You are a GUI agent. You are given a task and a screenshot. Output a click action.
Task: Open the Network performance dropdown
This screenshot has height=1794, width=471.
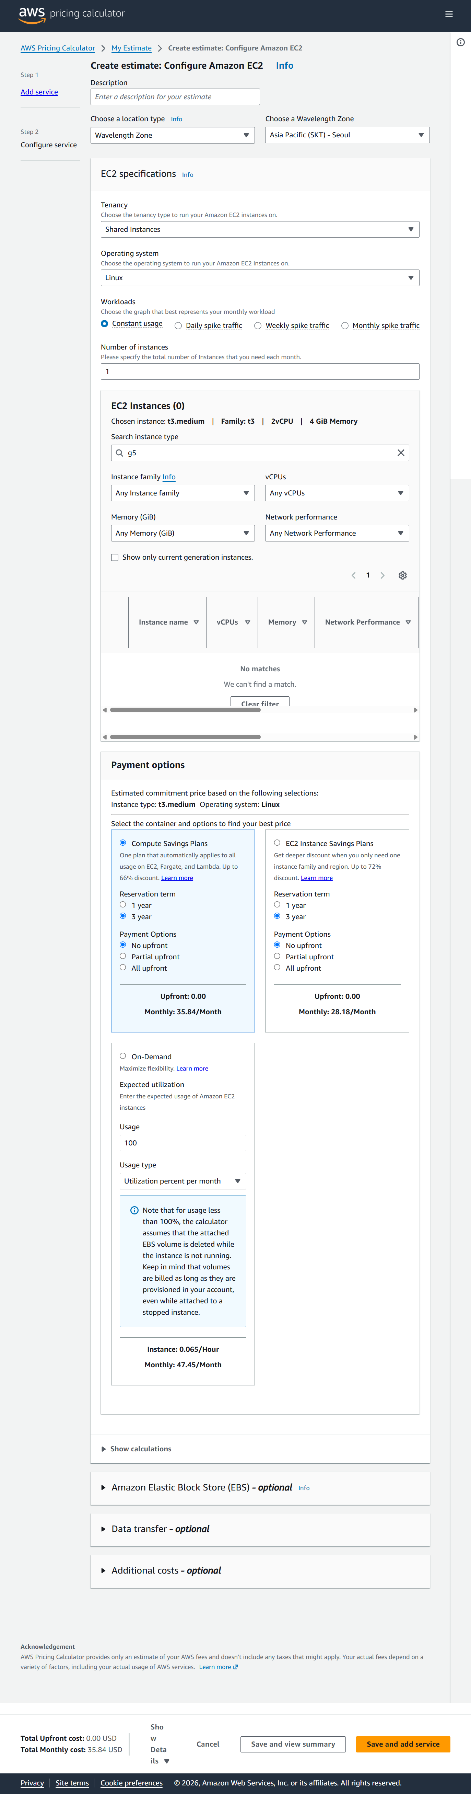[x=337, y=534]
